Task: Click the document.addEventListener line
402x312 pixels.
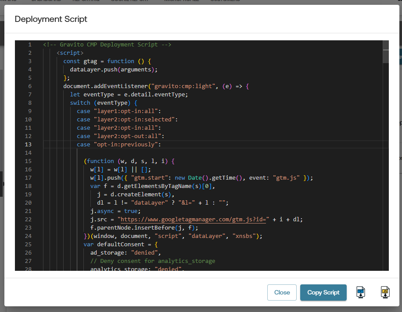Action: (156, 86)
